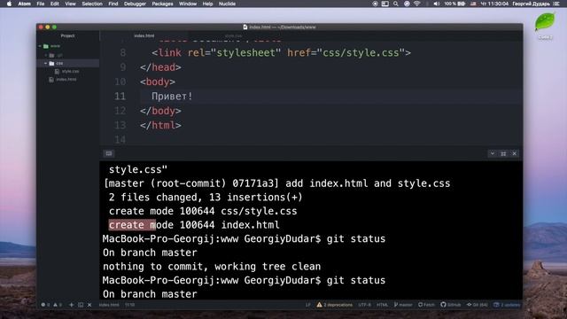The width and height of the screenshot is (567, 319).
Task: Click the file icon in window title
Action: coord(245,27)
